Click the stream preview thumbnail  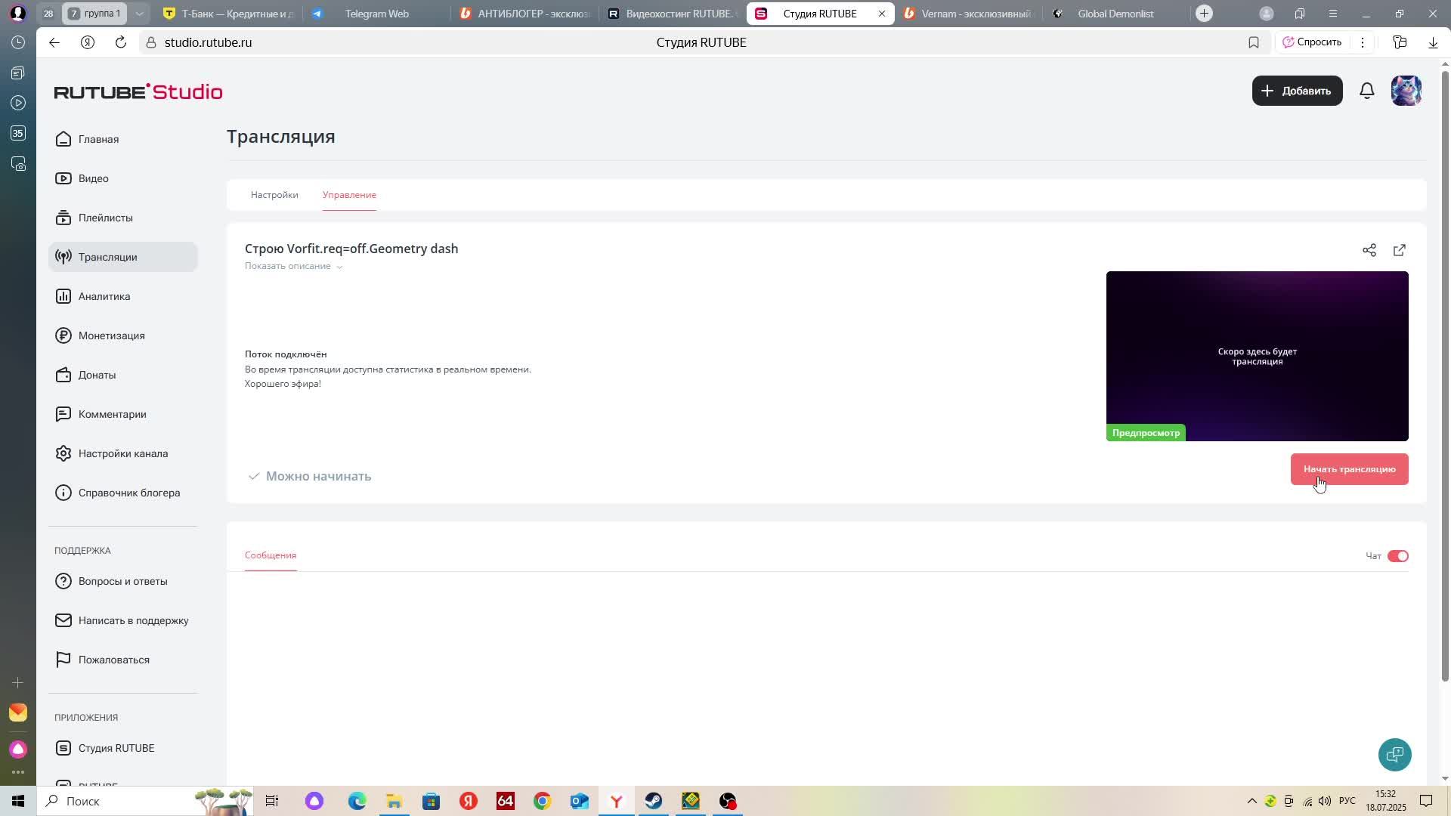point(1257,356)
